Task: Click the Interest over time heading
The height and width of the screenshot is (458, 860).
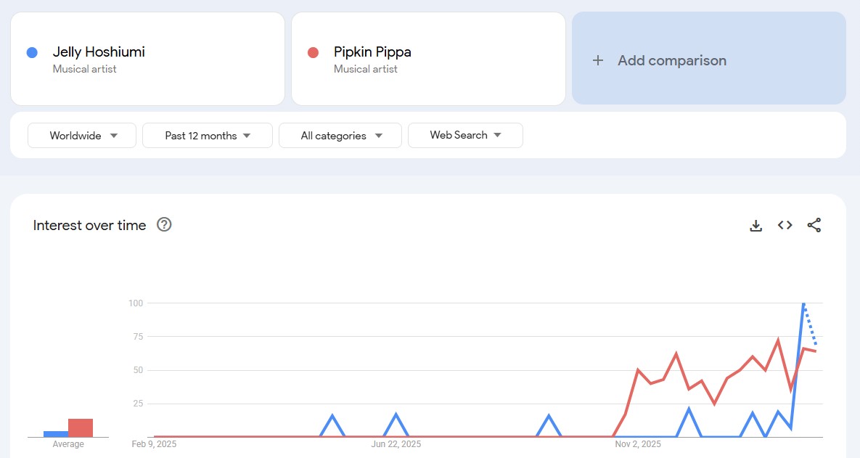Action: click(x=89, y=225)
